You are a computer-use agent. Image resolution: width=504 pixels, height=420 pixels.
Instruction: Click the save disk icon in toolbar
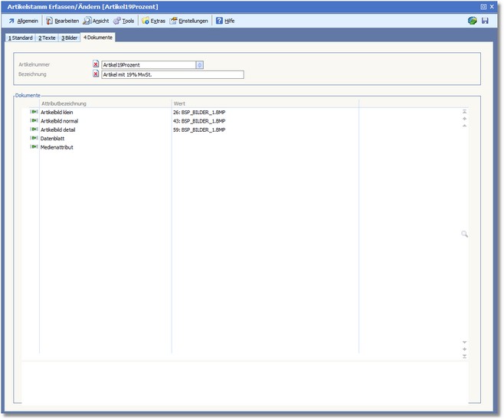tap(485, 21)
